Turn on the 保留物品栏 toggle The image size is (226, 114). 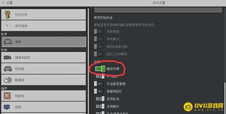click(x=99, y=91)
